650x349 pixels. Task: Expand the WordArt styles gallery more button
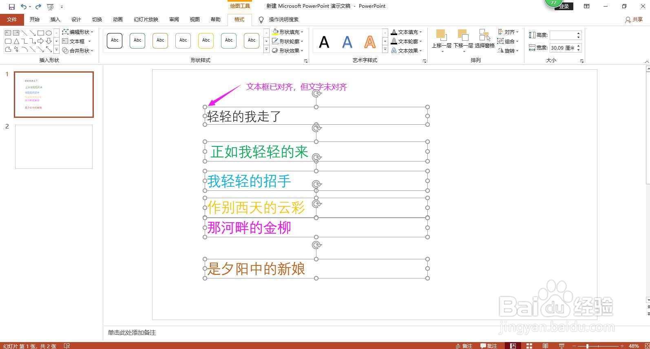tap(385, 50)
